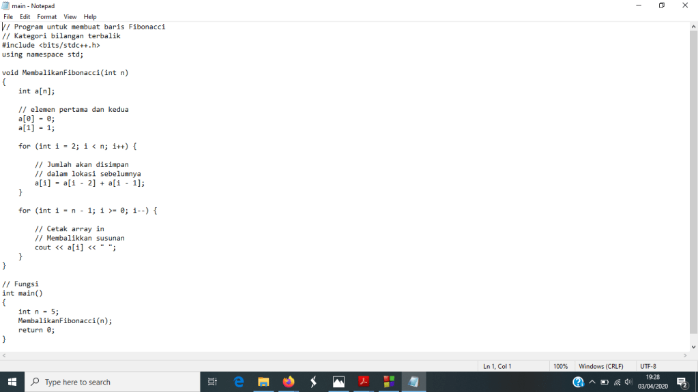Open the Help menu
The width and height of the screenshot is (698, 392).
90,17
